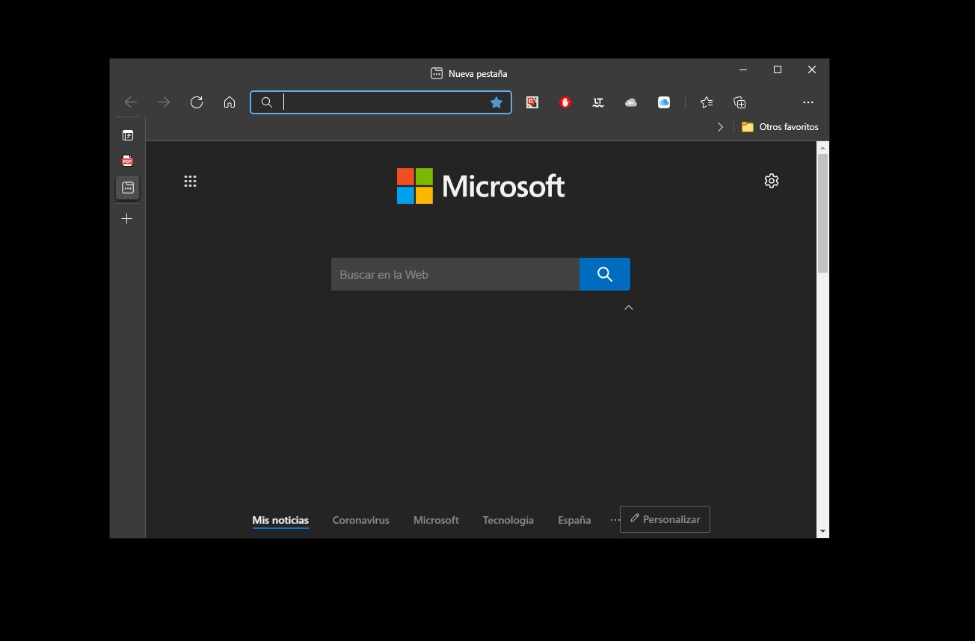Go back using the left arrow button
The width and height of the screenshot is (975, 641).
point(131,102)
